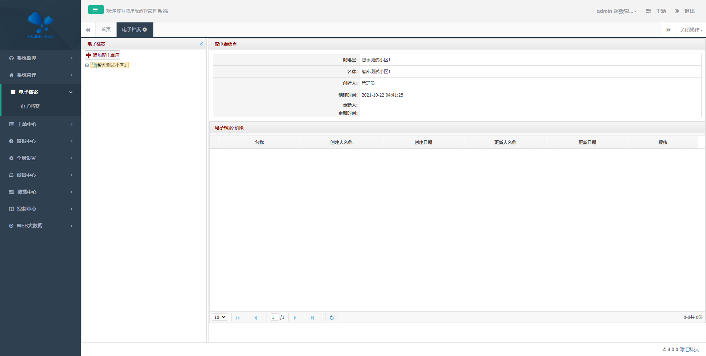Go to next page of table
Image resolution: width=706 pixels, height=356 pixels.
click(295, 317)
